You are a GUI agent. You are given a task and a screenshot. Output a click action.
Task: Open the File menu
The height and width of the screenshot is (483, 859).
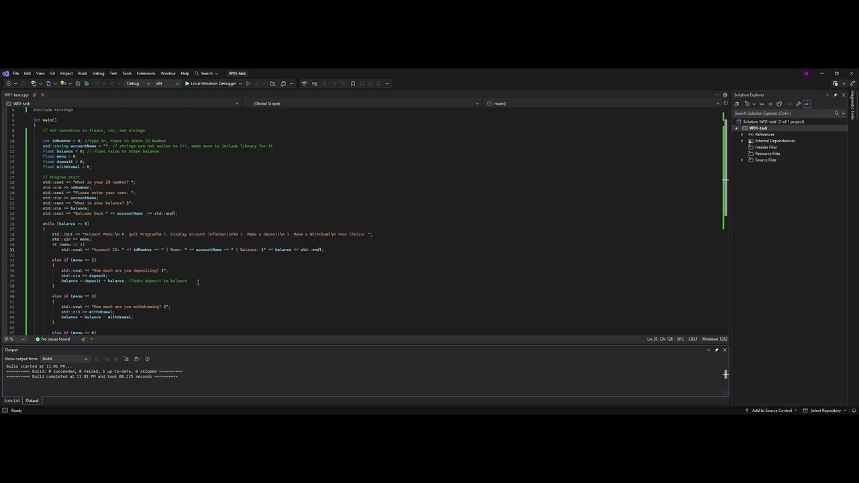tap(15, 73)
